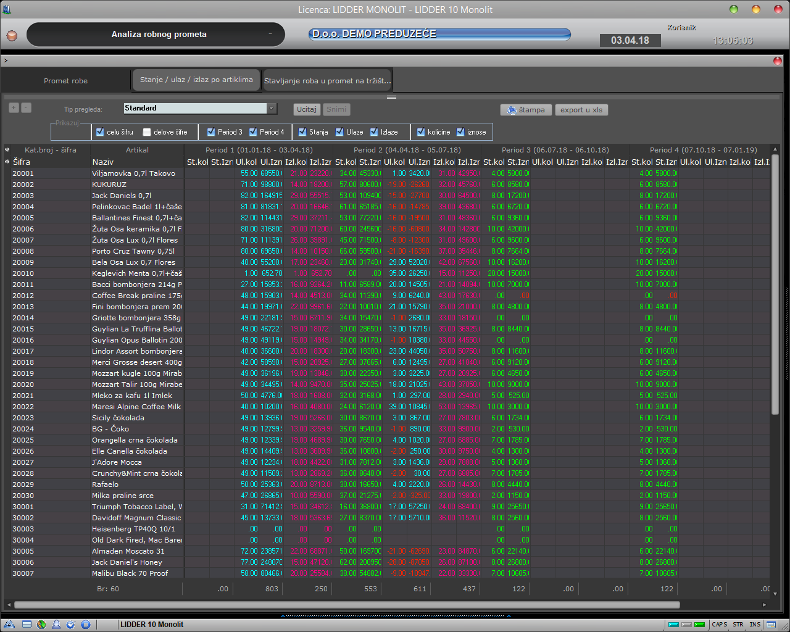
Task: Click the Snimi button
Action: 336,109
